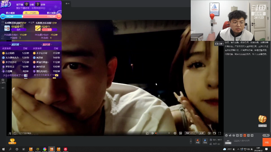271x152 pixels.
Task: Open the treasure chest in the chat panel
Action: 262,119
